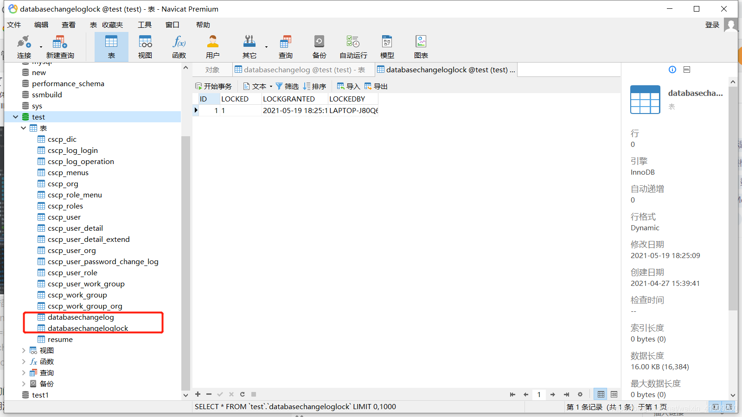Click the DDL icon in right panel
The width and height of the screenshot is (742, 417).
click(687, 69)
